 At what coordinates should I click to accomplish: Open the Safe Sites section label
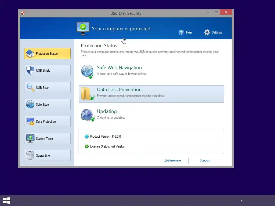click(x=42, y=105)
